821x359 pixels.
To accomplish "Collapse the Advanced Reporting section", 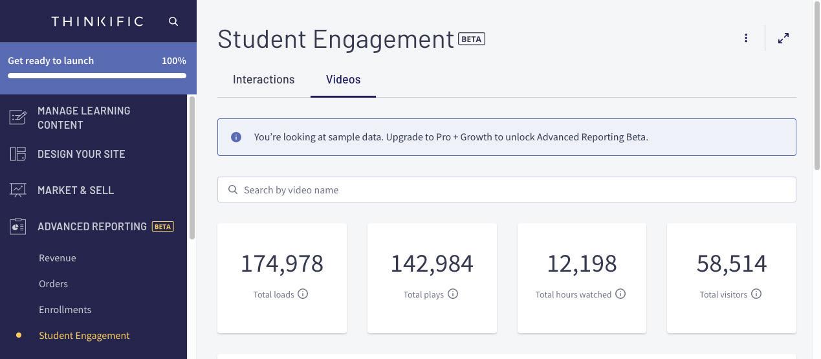I will tap(92, 226).
